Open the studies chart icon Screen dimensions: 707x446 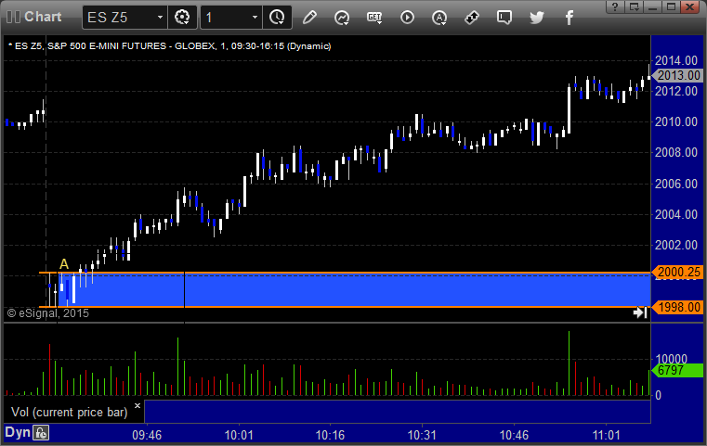(x=342, y=17)
